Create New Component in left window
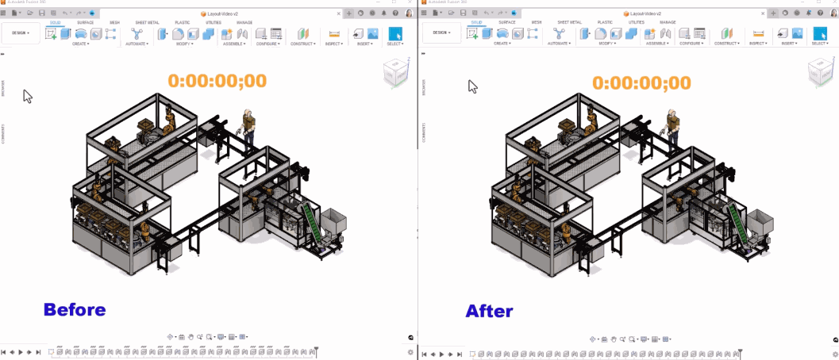This screenshot has width=839, height=360. pos(227,33)
